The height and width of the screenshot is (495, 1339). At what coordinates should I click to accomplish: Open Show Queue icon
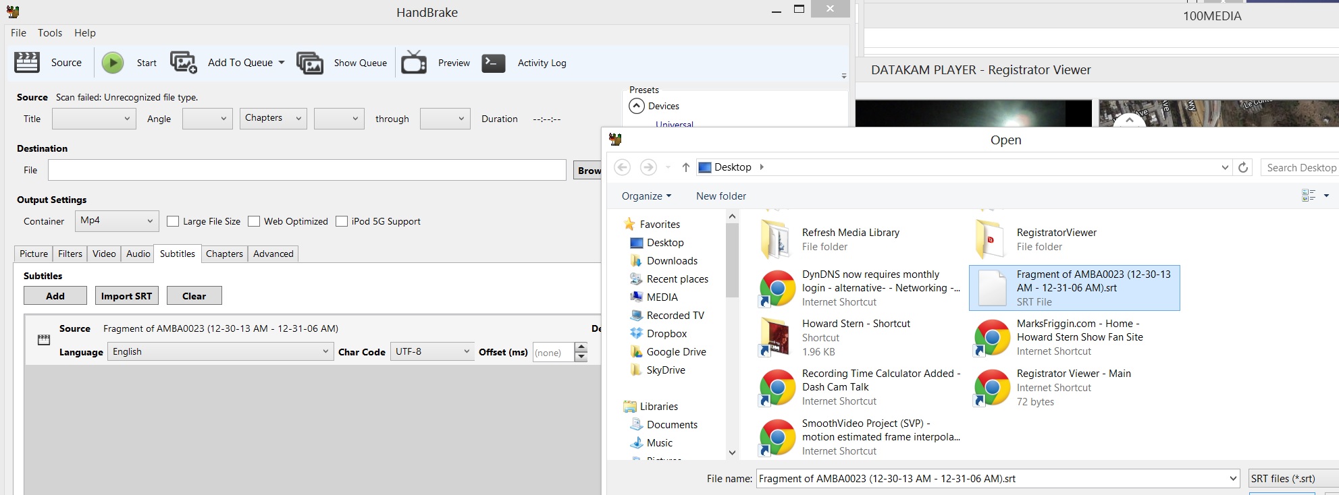(x=310, y=63)
